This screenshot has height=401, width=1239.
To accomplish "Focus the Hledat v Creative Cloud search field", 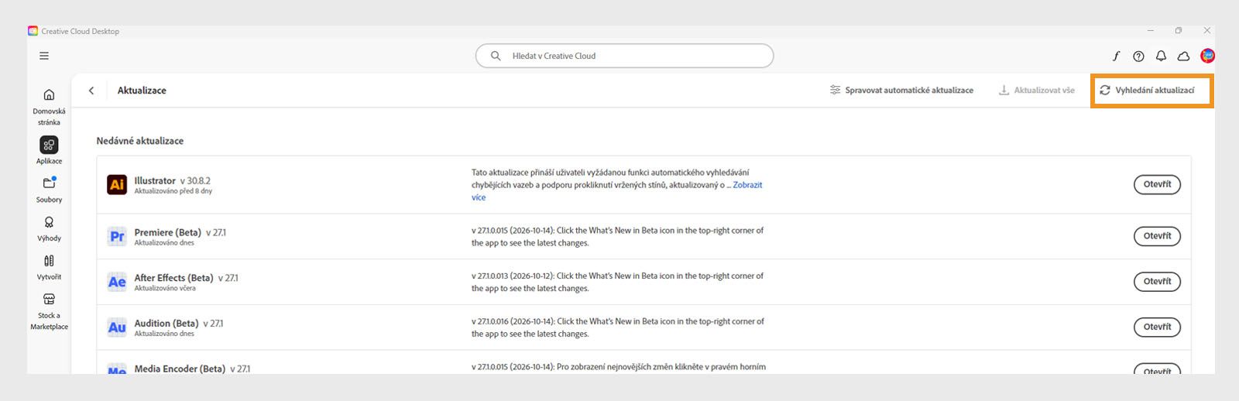I will 624,56.
